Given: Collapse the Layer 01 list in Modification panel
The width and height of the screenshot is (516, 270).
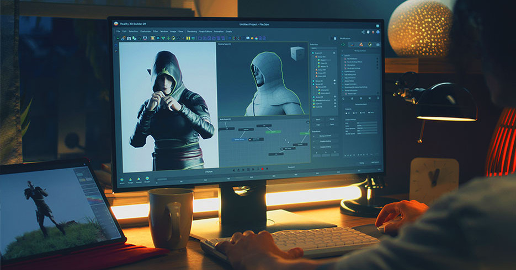Looking at the screenshot, I should (x=342, y=56).
